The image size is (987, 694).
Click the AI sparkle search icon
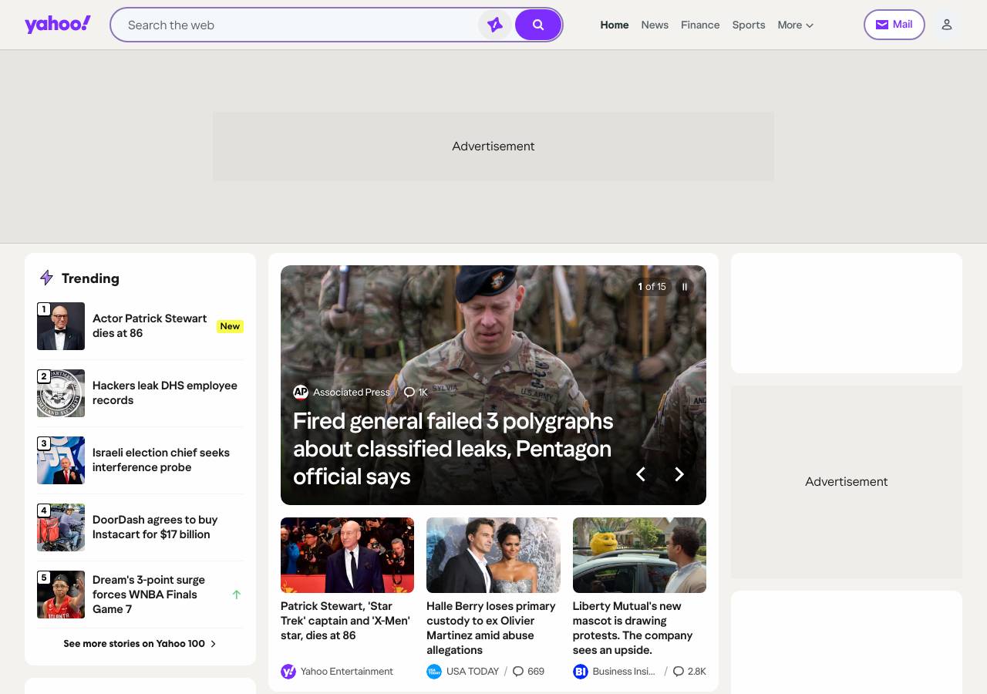pos(495,25)
